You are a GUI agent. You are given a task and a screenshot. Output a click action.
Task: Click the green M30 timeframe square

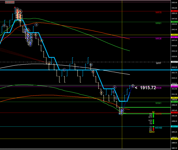point(154,120)
